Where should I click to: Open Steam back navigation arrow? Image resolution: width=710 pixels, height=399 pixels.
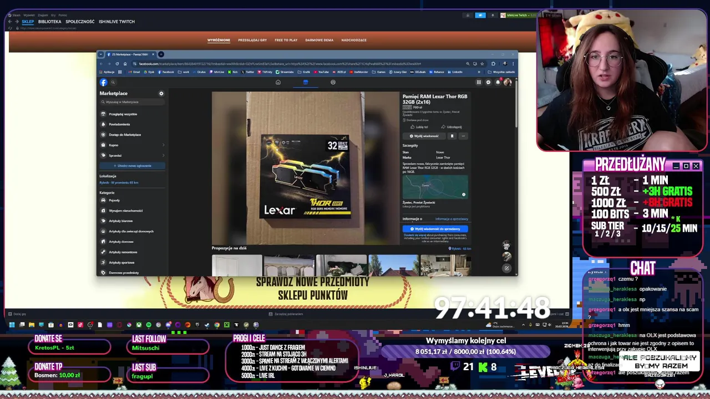pos(9,22)
